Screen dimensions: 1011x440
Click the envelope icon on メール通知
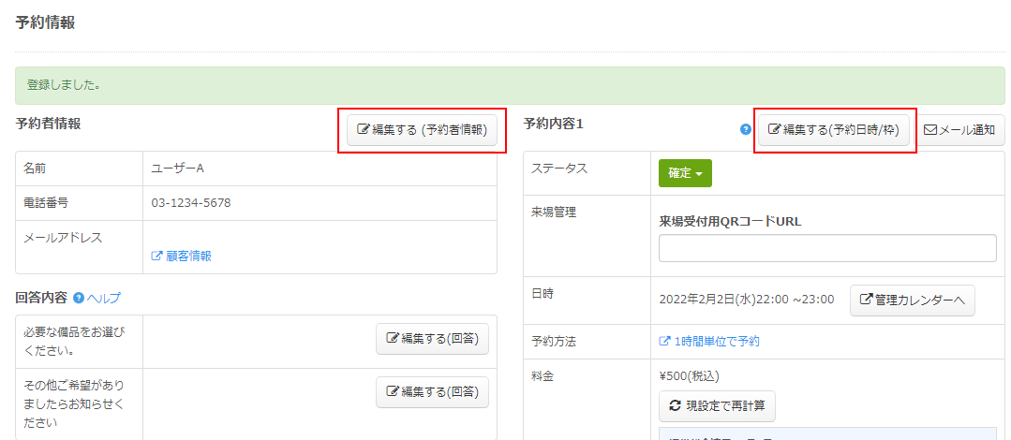click(930, 131)
